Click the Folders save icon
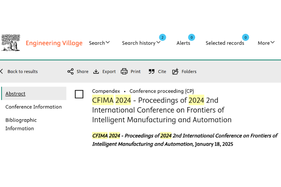Image resolution: width=281 pixels, height=187 pixels. 175,71
